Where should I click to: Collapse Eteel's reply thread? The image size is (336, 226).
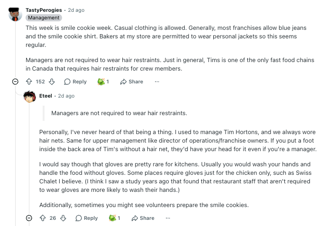29,218
